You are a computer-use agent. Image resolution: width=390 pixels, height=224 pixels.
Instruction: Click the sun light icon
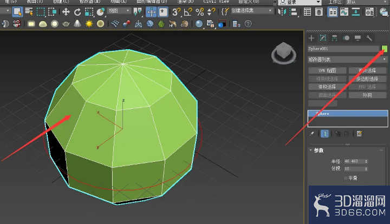pos(89,24)
